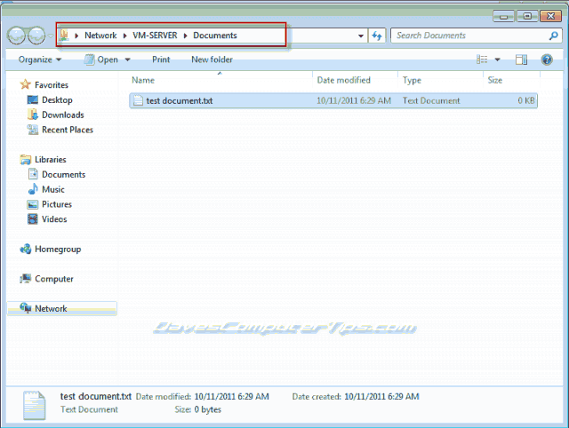Click the Pictures library icon
The width and height of the screenshot is (569, 428).
[33, 204]
